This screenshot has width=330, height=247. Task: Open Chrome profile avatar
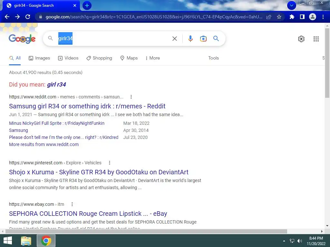coord(313,17)
